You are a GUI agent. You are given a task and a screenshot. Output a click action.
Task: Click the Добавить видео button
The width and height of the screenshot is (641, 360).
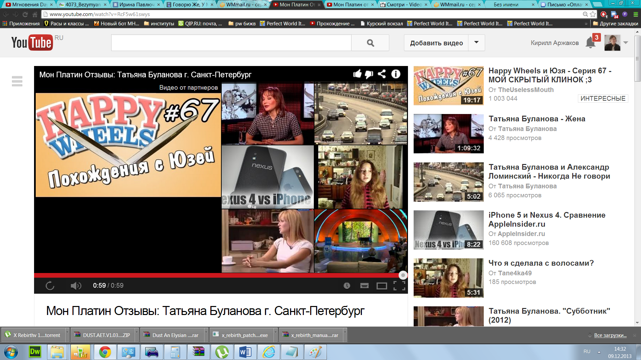tap(436, 43)
